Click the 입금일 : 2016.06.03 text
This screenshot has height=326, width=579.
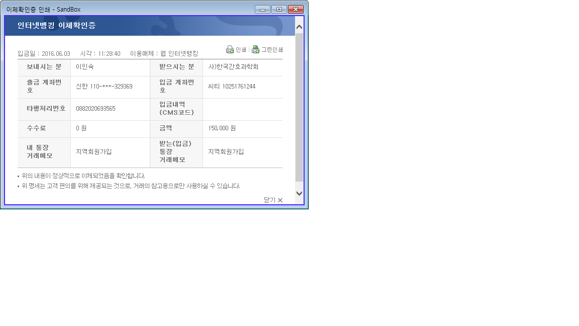point(44,54)
